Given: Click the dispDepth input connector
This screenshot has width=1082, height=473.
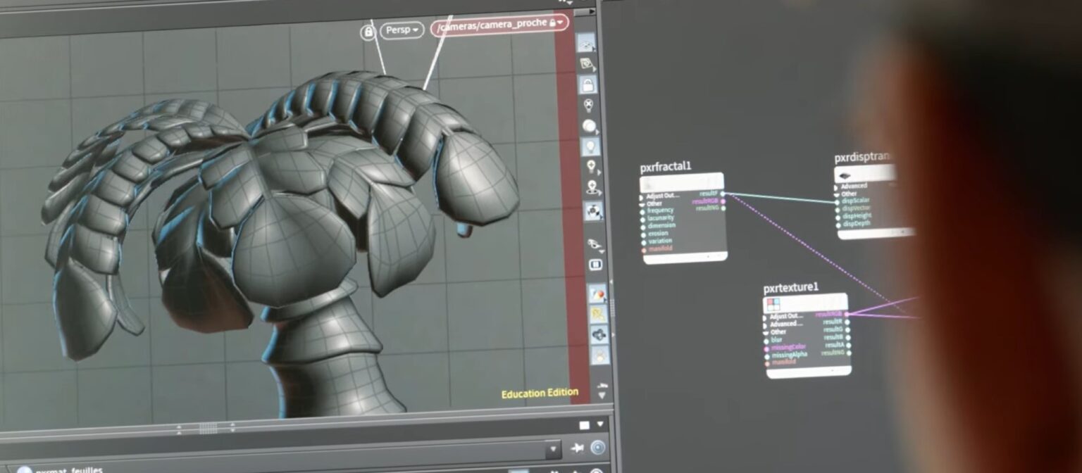Looking at the screenshot, I should (x=837, y=224).
